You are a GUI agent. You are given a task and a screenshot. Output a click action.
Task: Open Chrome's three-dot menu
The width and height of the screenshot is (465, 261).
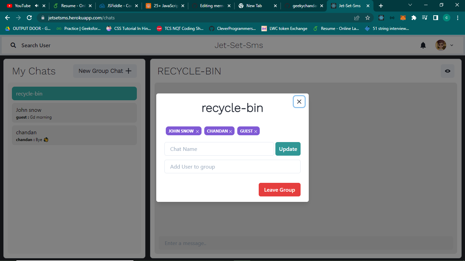click(x=458, y=17)
